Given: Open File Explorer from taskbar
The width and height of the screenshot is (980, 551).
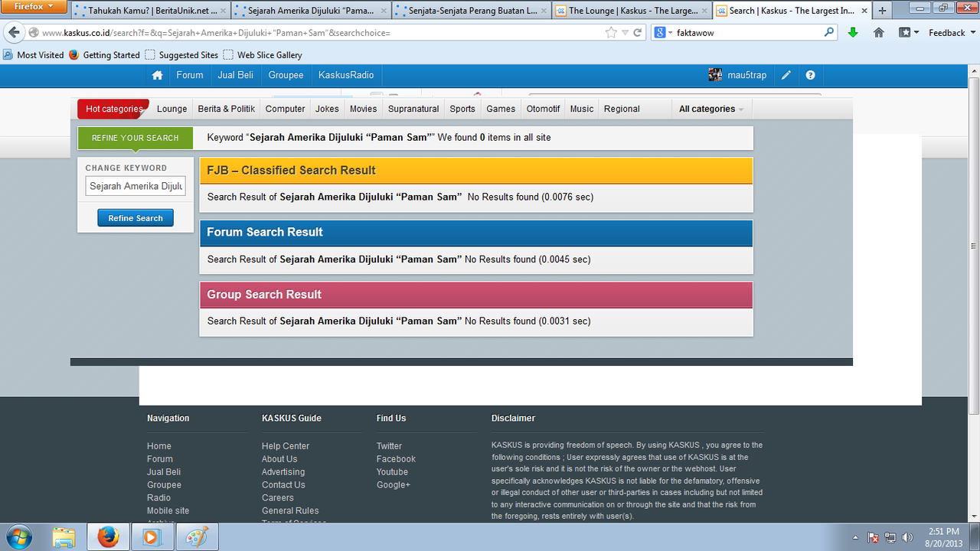Looking at the screenshot, I should 64,537.
